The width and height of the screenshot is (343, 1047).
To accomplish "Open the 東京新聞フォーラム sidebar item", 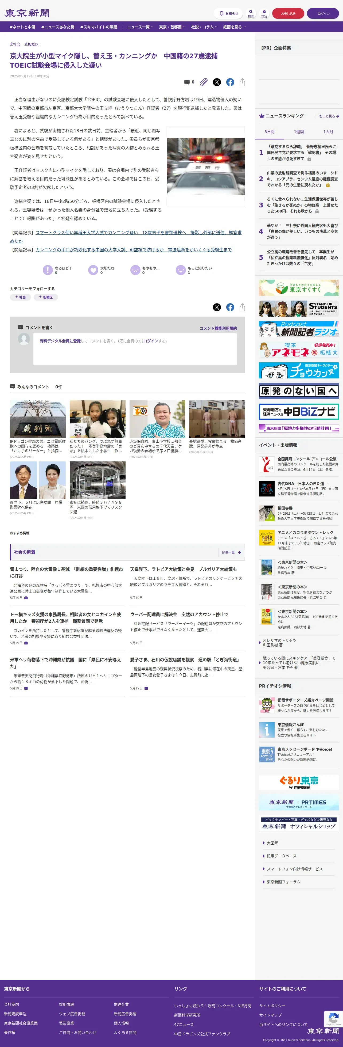I will tap(283, 882).
